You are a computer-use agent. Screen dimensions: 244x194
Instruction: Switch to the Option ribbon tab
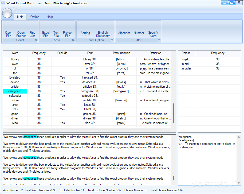point(35,17)
